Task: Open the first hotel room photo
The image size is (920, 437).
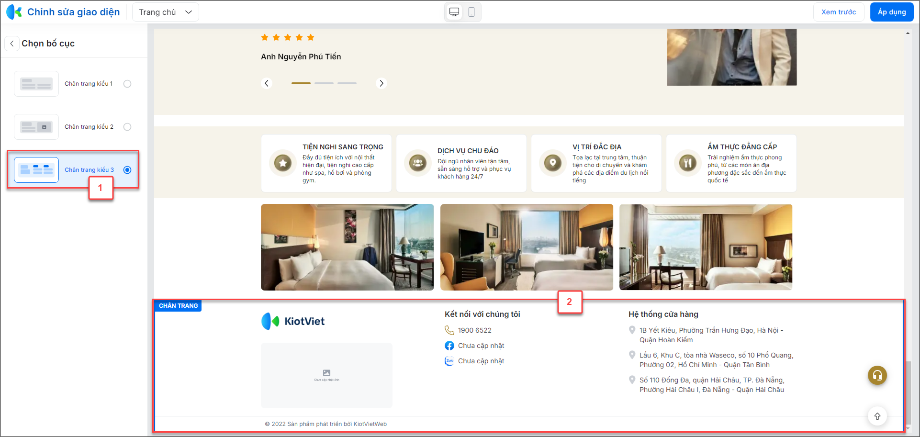Action: pos(347,247)
